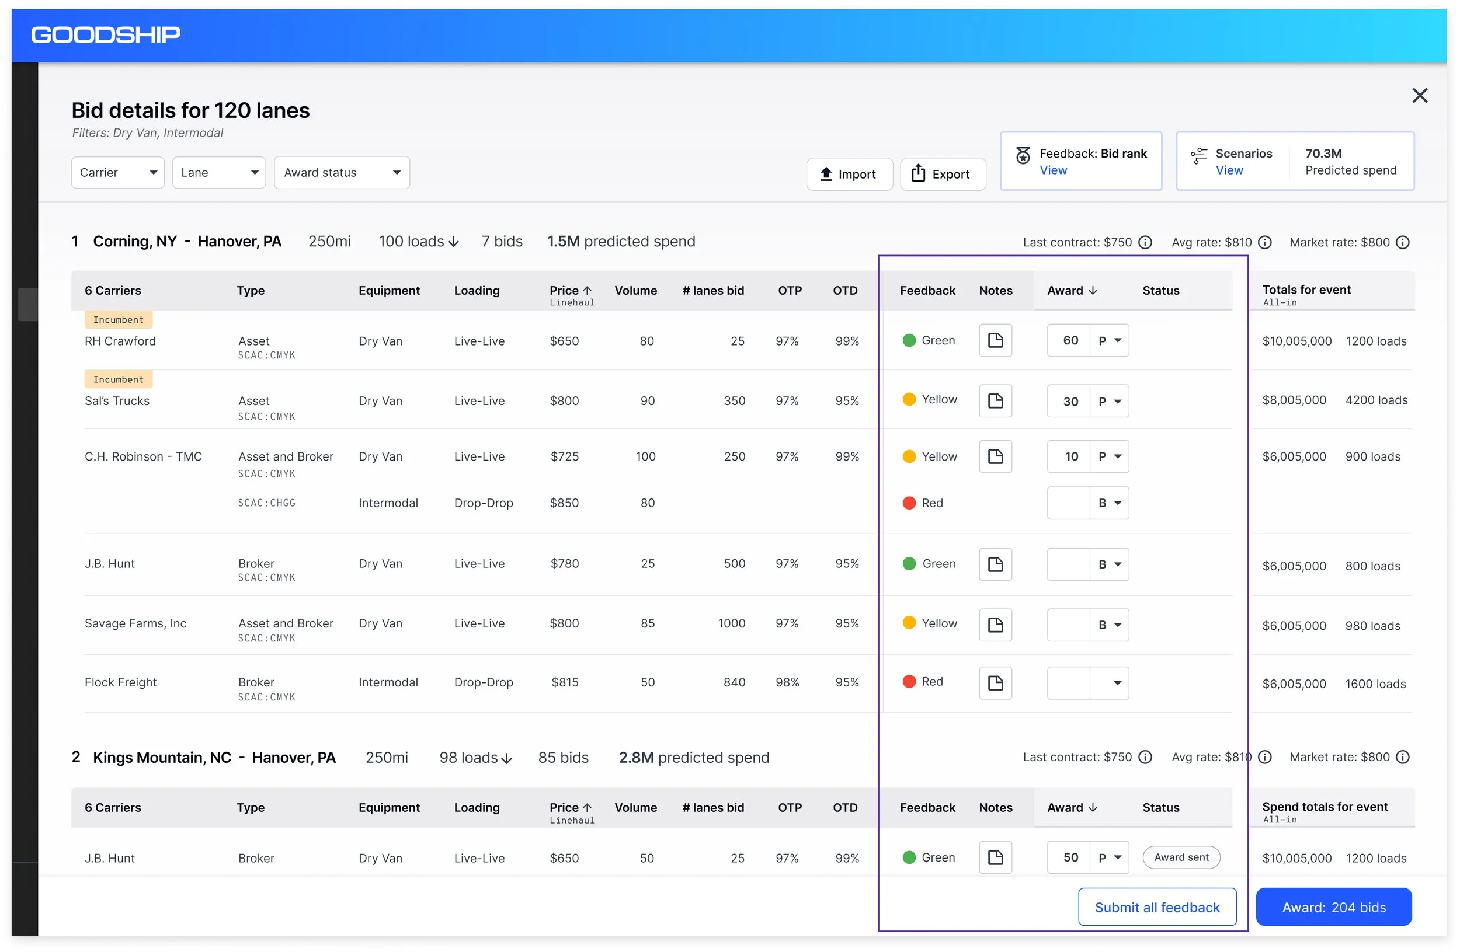Open notes icon for Savage Farms, Inc
1460x952 pixels.
995,625
